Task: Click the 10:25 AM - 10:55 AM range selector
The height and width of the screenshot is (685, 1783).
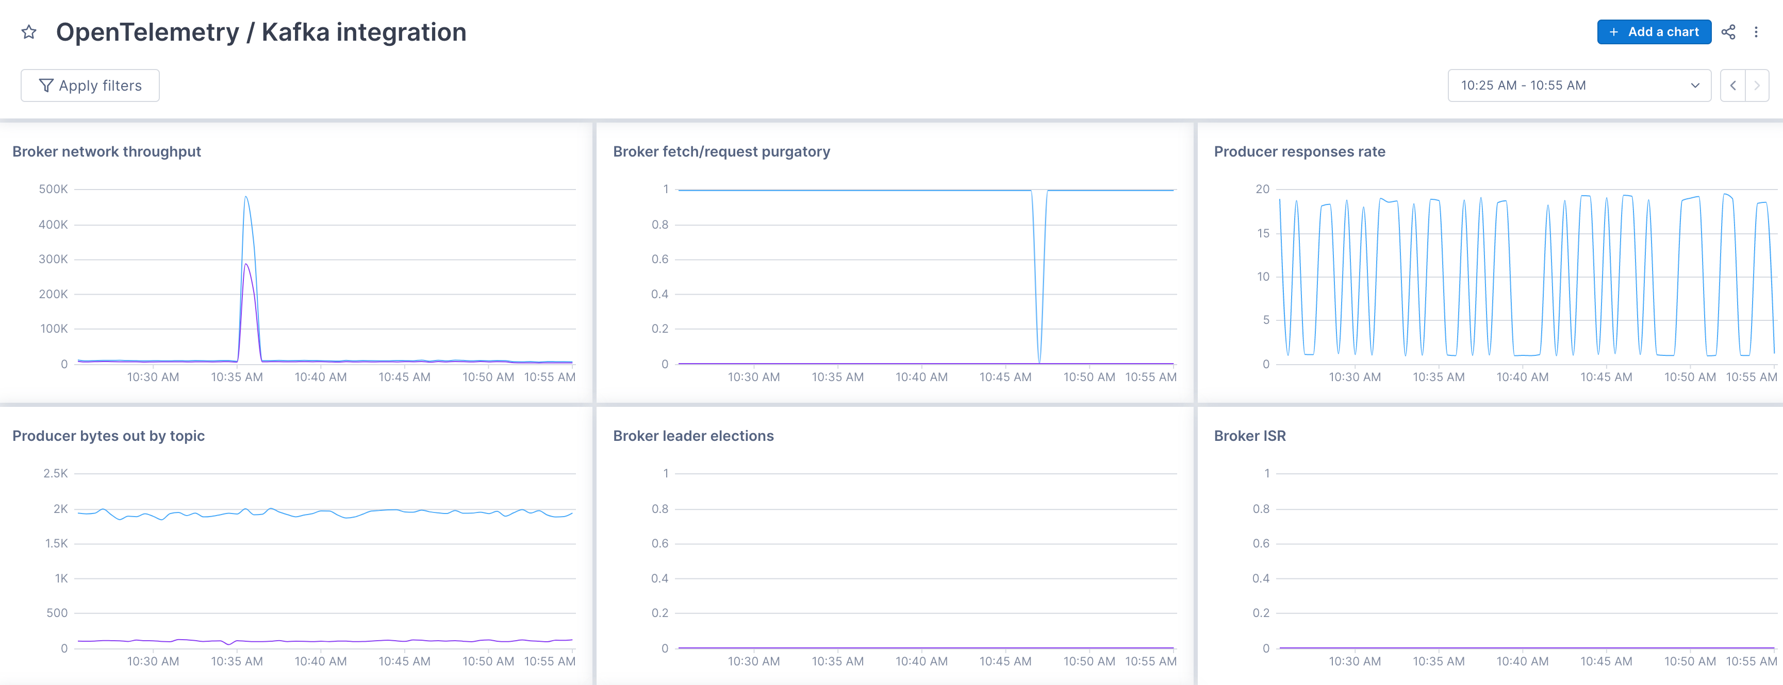Action: [1523, 85]
